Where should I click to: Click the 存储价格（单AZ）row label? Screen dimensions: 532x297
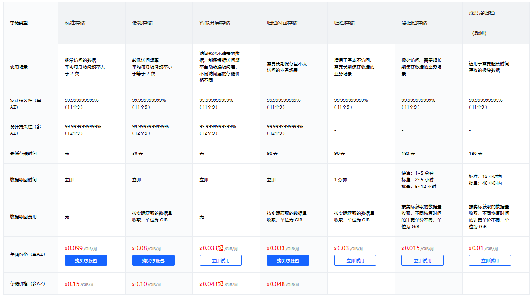[27, 254]
